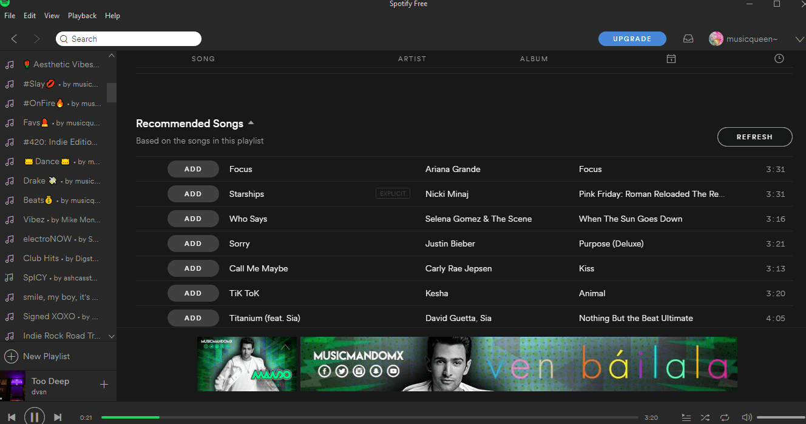Image resolution: width=806 pixels, height=424 pixels.
Task: Toggle shuffle playback
Action: [x=705, y=417]
